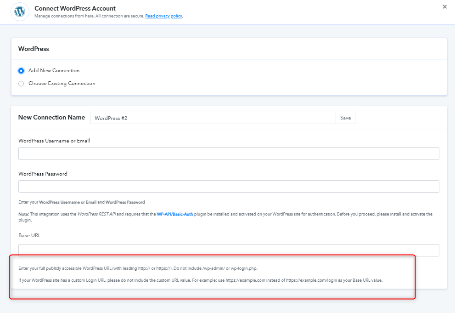Click the WordPress section heading

(x=34, y=49)
